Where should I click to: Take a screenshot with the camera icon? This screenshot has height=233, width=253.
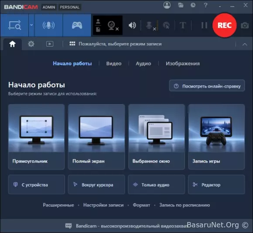point(245,25)
